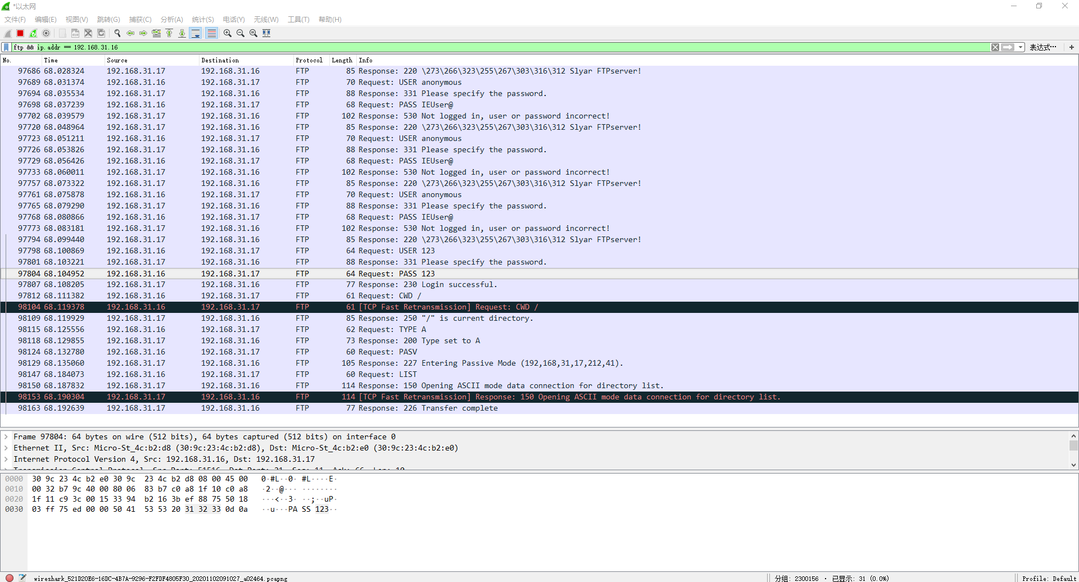Click the capture file name in status bar

(x=160, y=578)
